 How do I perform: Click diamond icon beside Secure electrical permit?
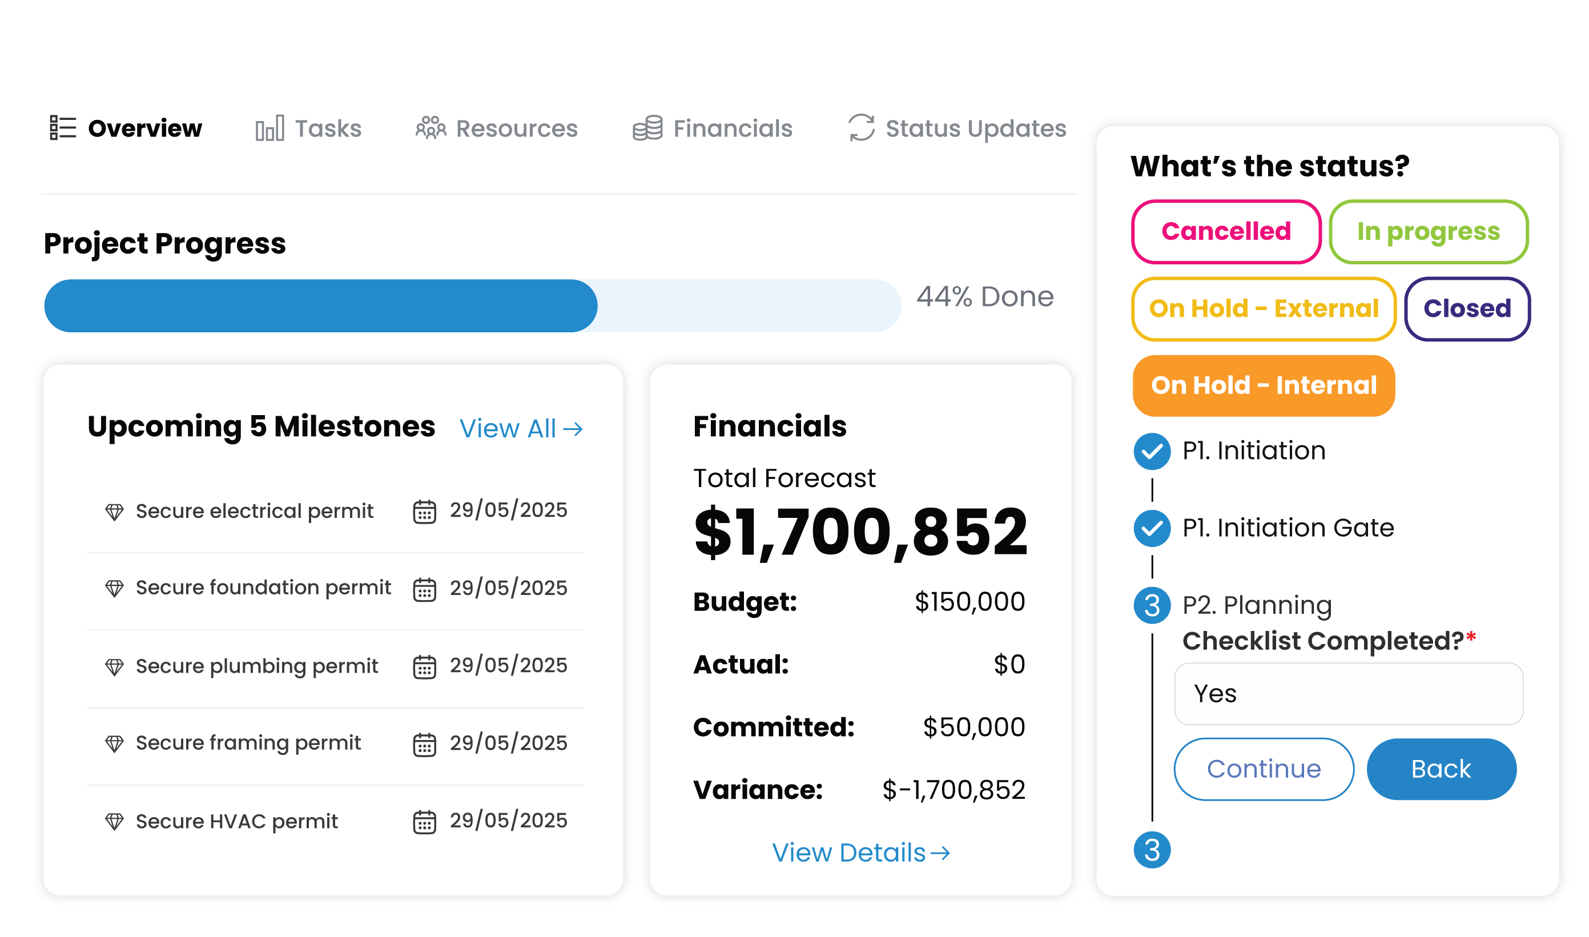point(114,512)
